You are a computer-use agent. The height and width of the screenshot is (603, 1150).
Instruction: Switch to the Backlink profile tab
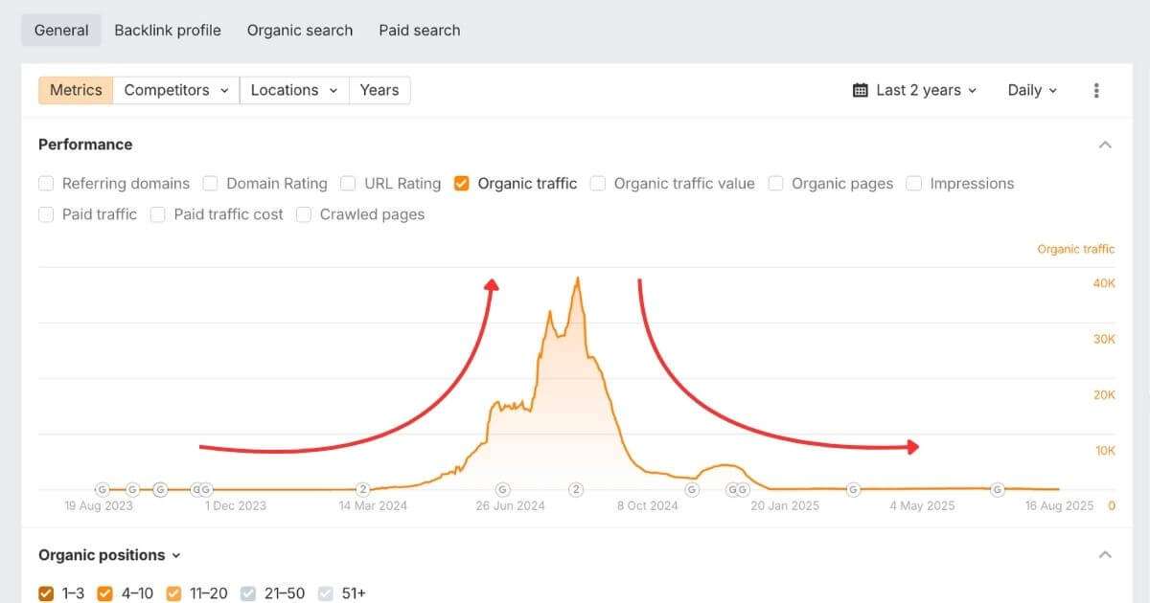[167, 30]
